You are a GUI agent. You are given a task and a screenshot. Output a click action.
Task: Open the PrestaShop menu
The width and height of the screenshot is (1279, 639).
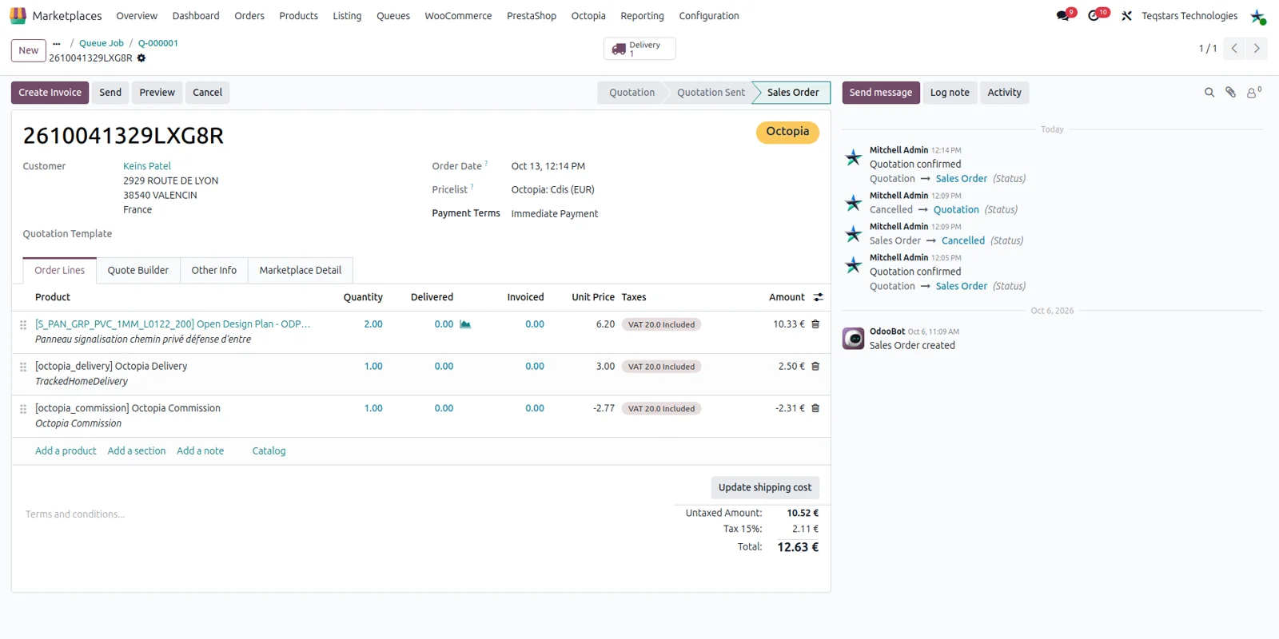(x=532, y=16)
